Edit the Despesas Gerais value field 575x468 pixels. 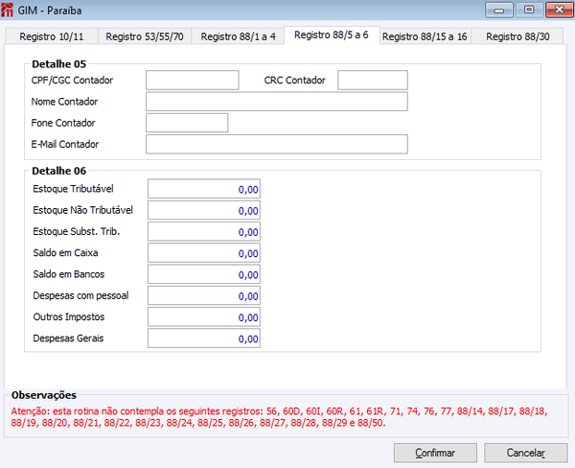point(204,339)
